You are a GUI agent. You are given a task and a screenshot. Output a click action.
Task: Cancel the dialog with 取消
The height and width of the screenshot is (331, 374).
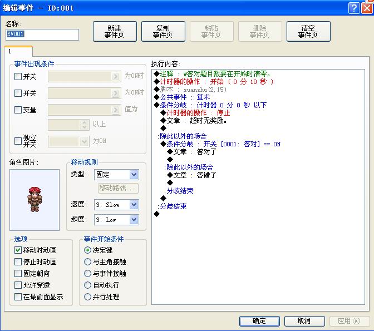[304, 321]
